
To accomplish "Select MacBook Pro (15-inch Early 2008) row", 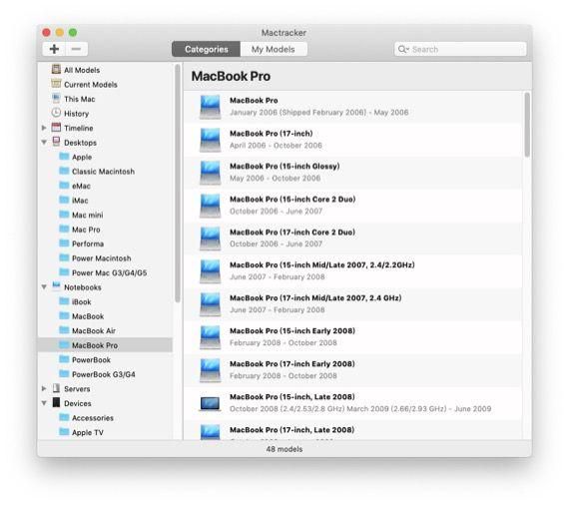I will click(352, 337).
